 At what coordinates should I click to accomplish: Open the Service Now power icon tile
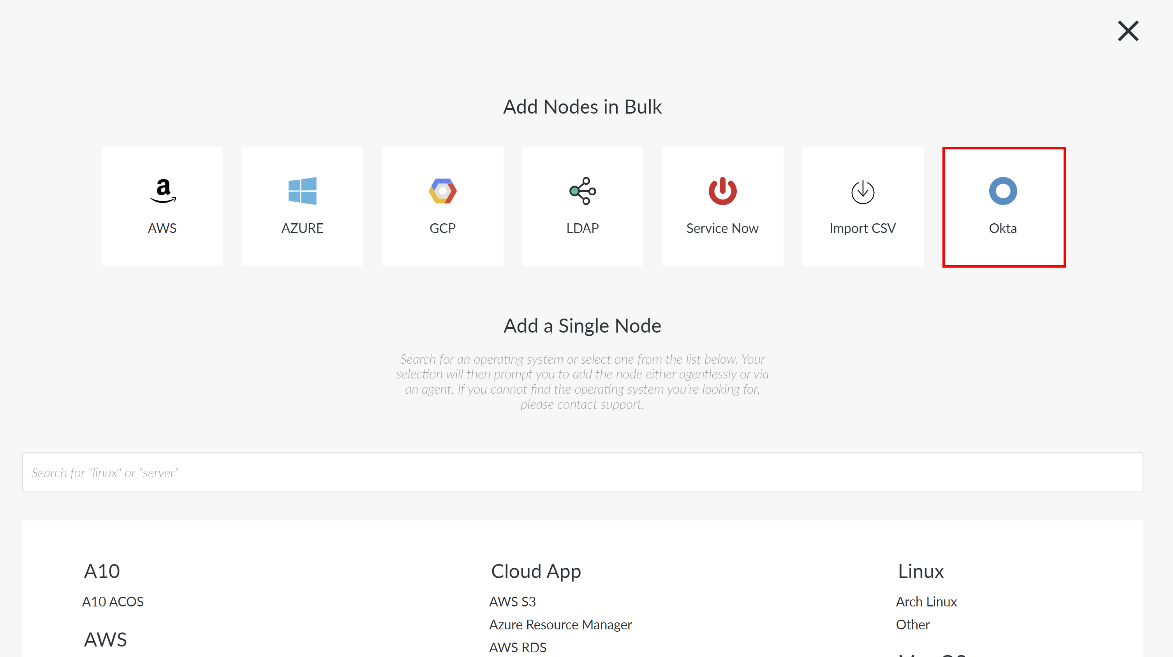pyautogui.click(x=723, y=206)
